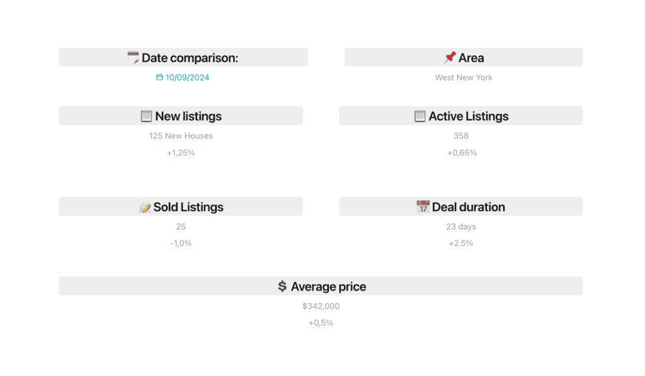Click the 125 New Houses value
645x376 pixels.
click(x=181, y=136)
